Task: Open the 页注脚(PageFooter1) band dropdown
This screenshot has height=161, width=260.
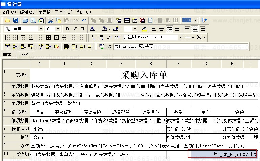Action: tap(180, 37)
